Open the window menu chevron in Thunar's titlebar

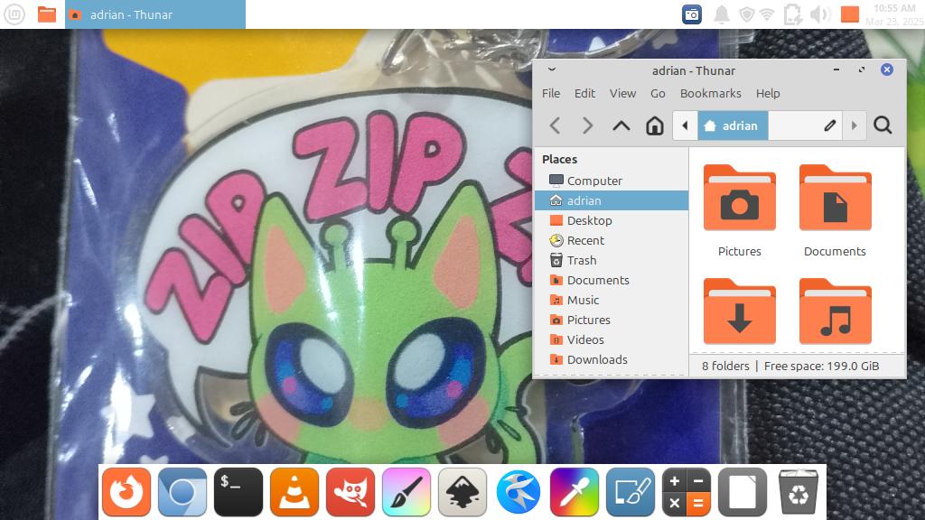coord(552,70)
